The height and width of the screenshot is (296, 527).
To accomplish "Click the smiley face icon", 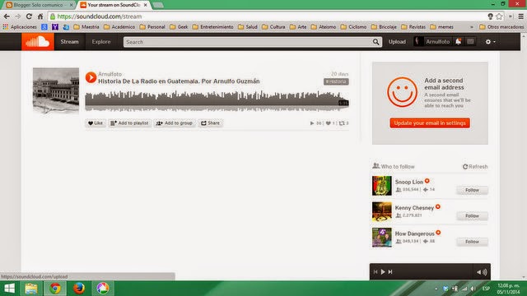I will coord(402,92).
